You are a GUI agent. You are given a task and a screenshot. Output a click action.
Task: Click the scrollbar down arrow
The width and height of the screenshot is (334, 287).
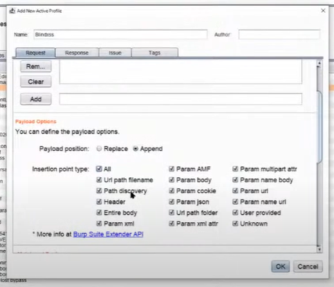coord(319,249)
